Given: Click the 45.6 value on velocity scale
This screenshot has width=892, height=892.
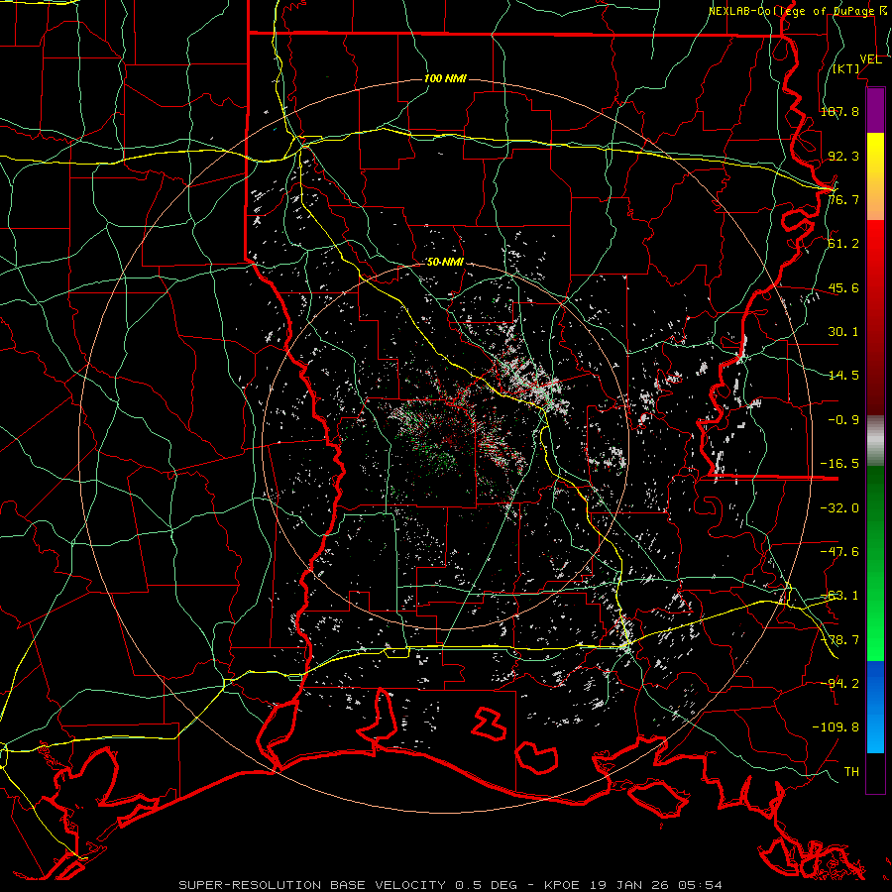Looking at the screenshot, I should click(843, 287).
